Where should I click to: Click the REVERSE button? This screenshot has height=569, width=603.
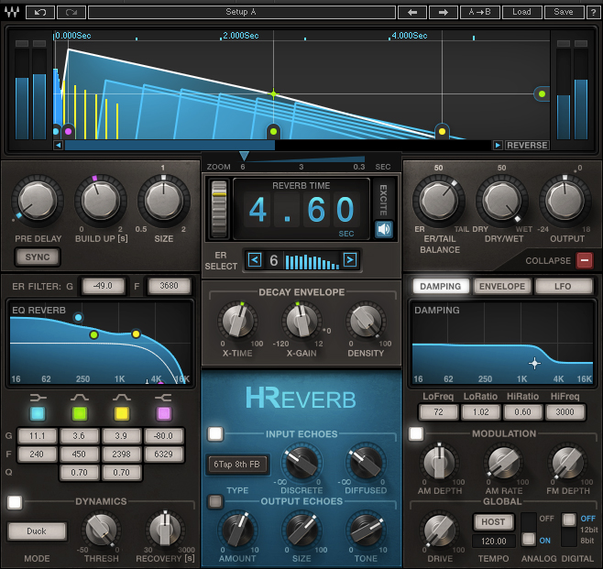[x=527, y=145]
